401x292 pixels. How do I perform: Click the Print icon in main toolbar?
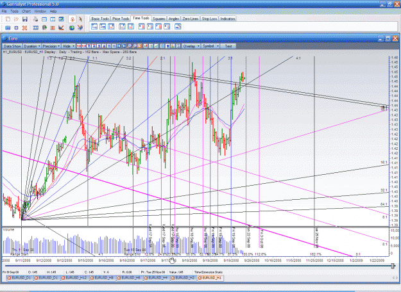point(35,19)
